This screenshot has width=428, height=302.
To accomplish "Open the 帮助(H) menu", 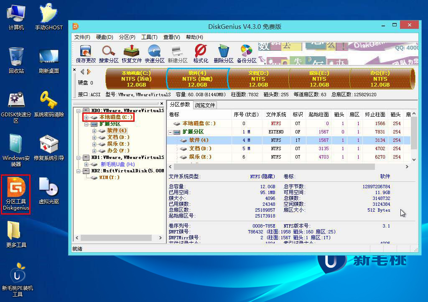I will coord(194,37).
